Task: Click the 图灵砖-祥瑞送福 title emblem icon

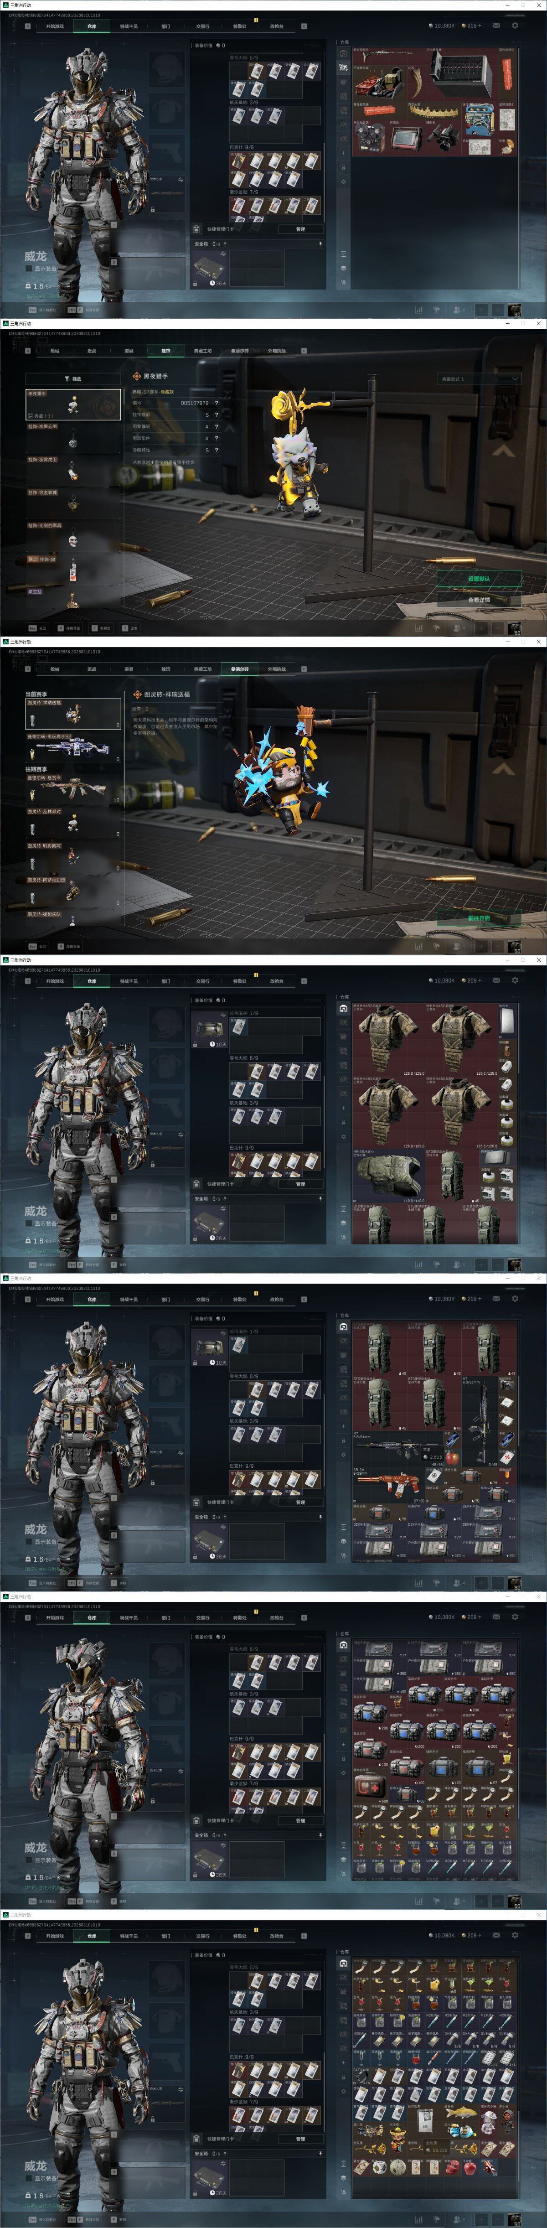Action: (x=137, y=694)
